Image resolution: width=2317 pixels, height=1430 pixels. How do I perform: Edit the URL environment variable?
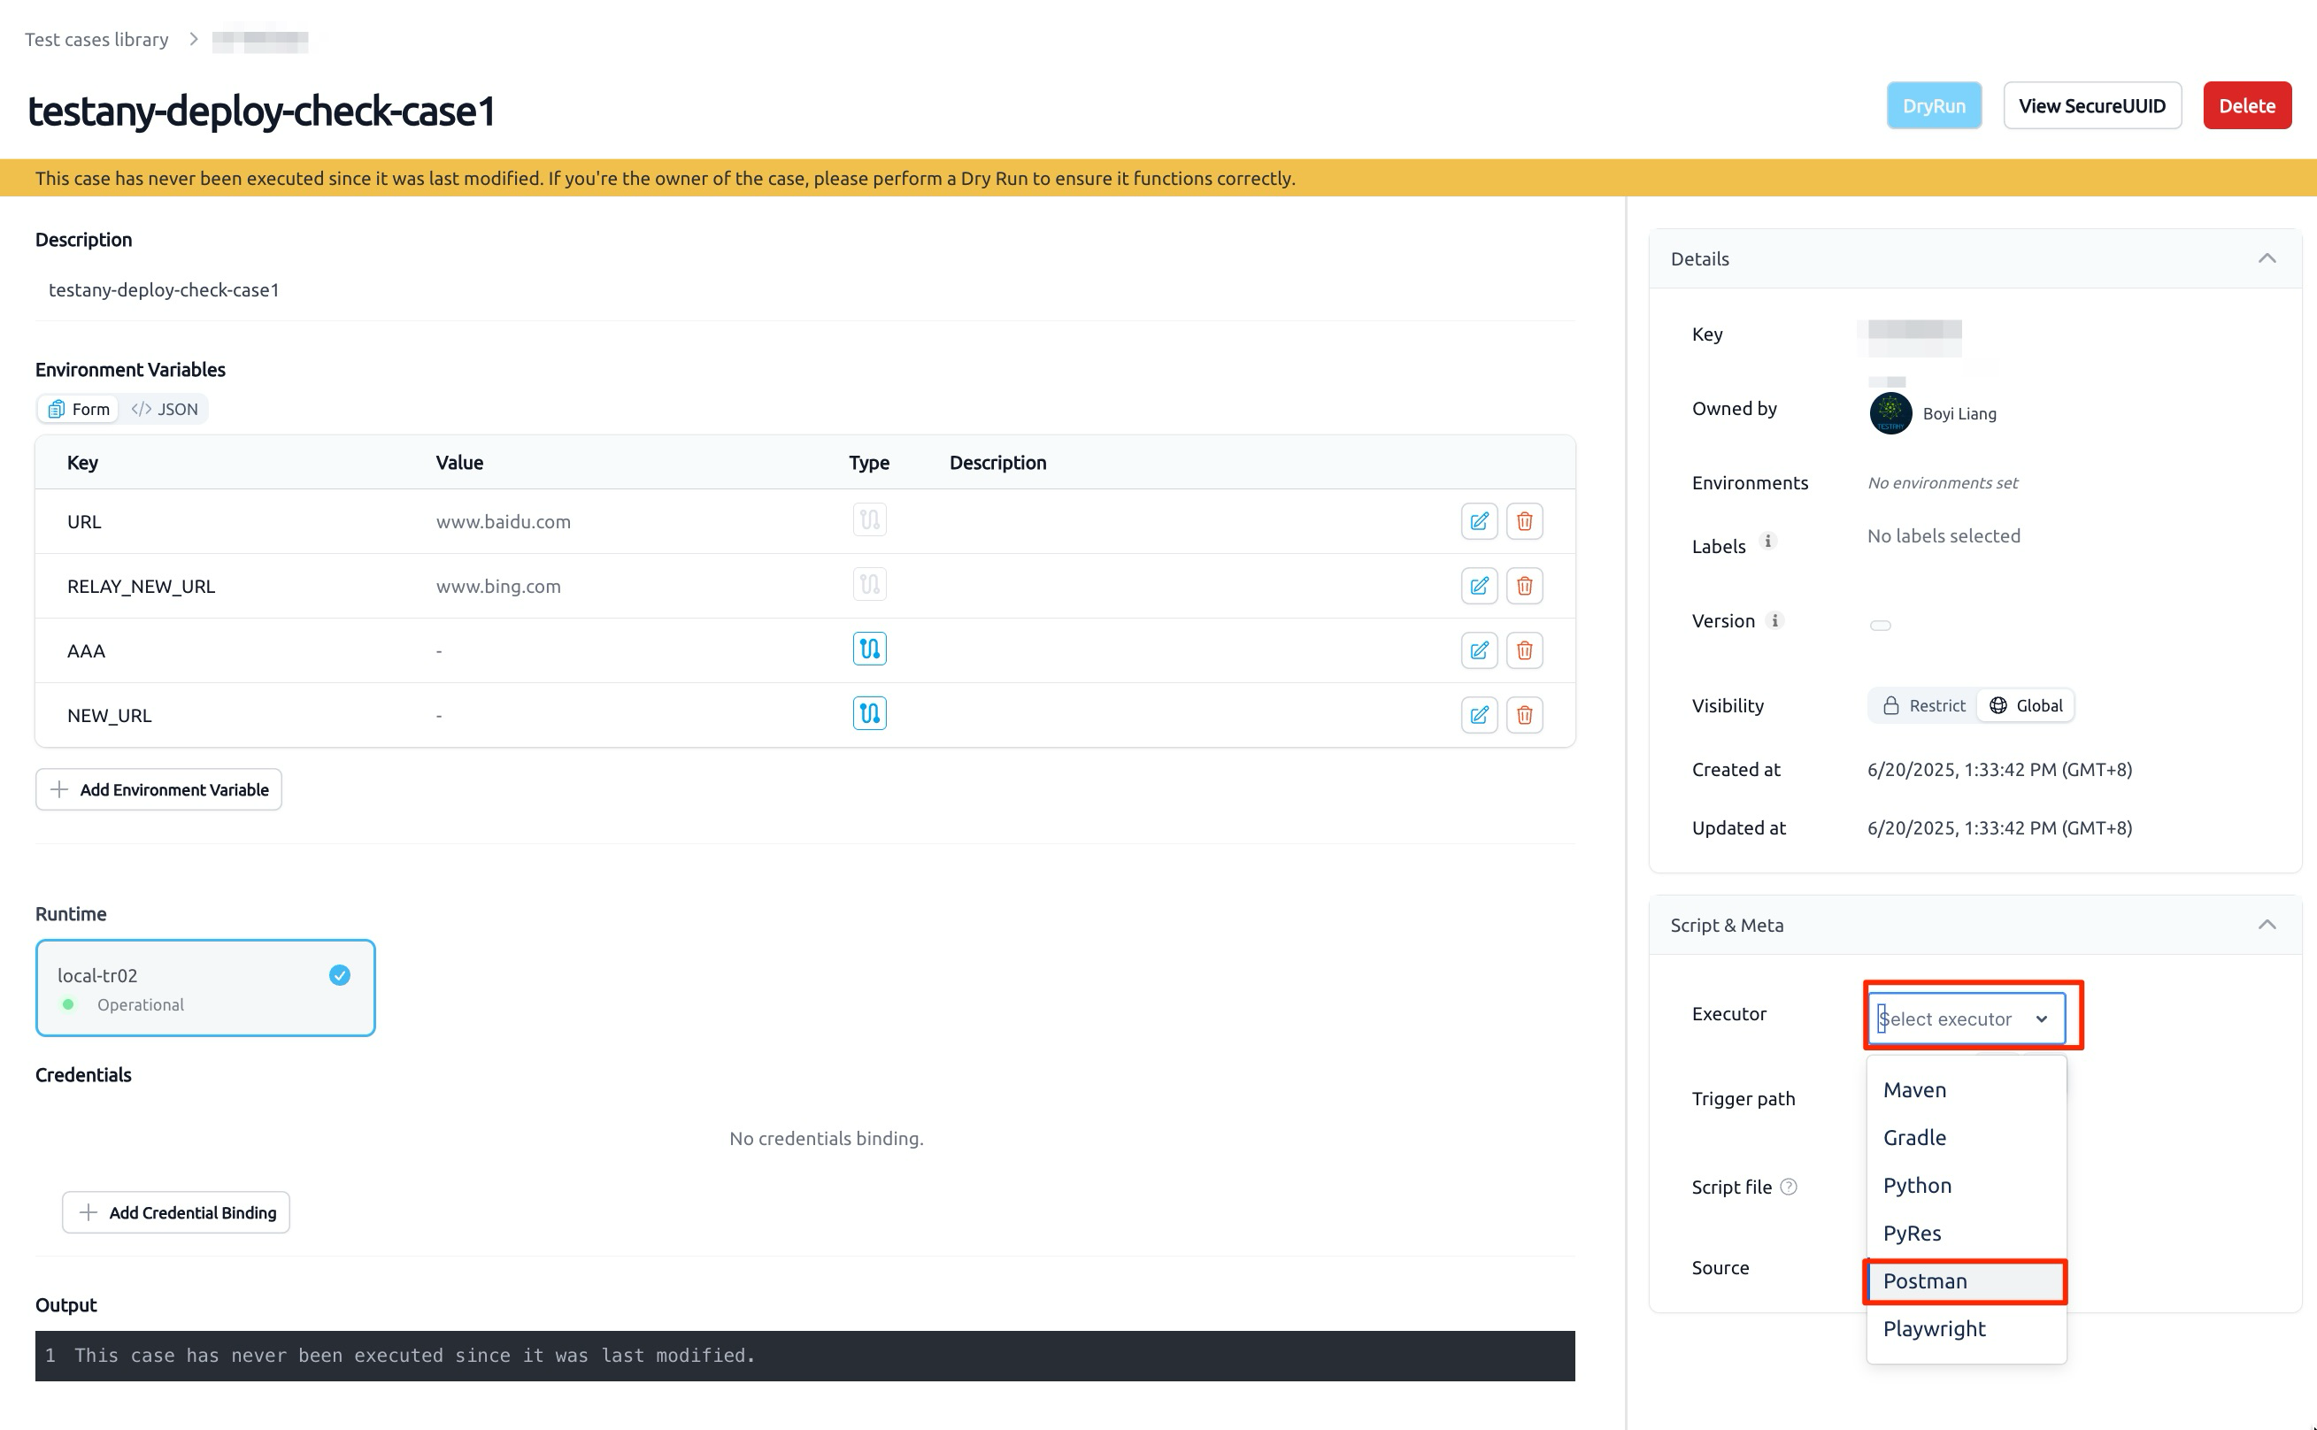click(x=1479, y=521)
